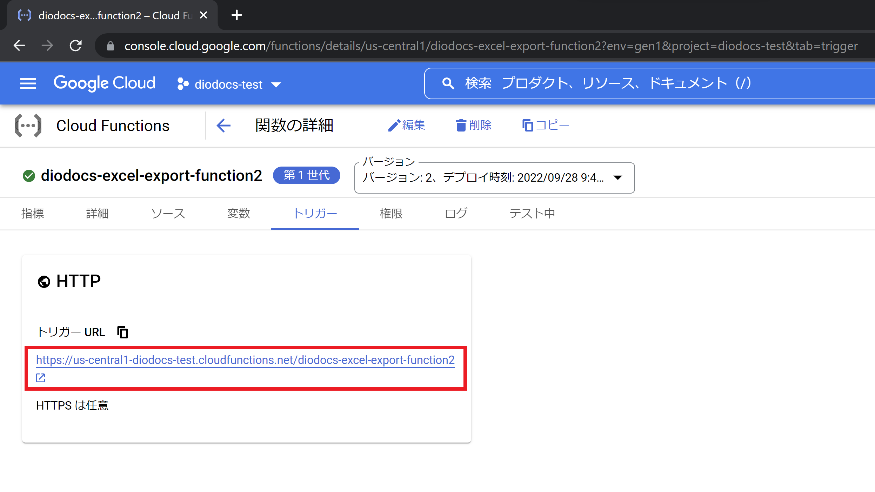The image size is (875, 492).
Task: Copy the trigger URL with the clipboard icon
Action: 122,332
